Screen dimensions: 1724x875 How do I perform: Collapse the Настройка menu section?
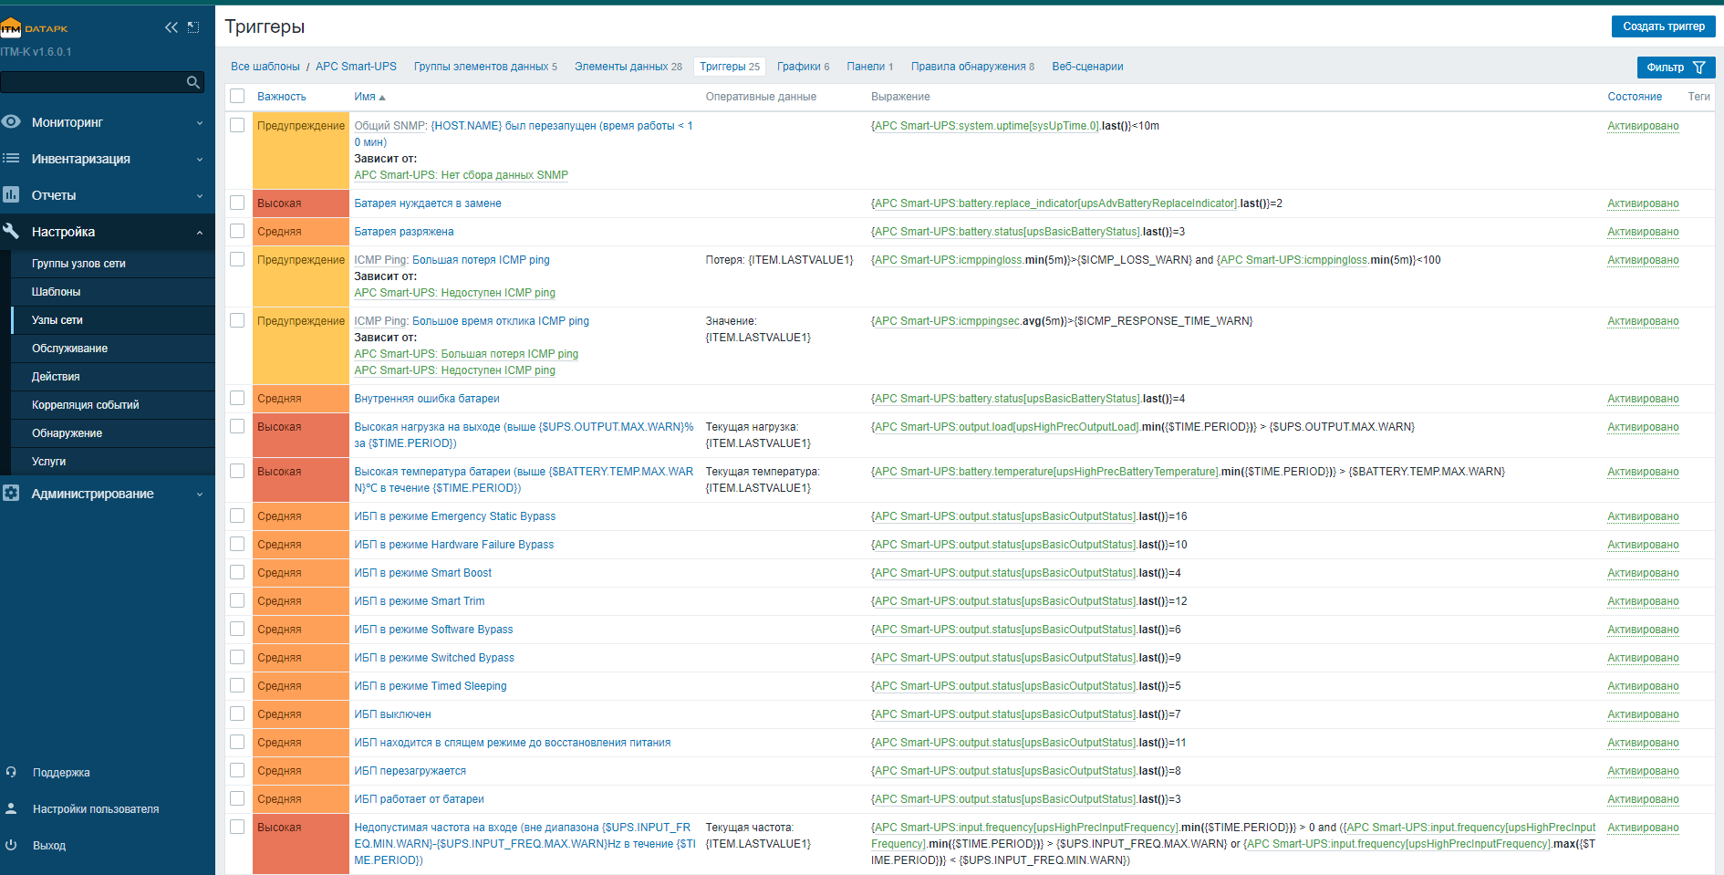(x=199, y=232)
